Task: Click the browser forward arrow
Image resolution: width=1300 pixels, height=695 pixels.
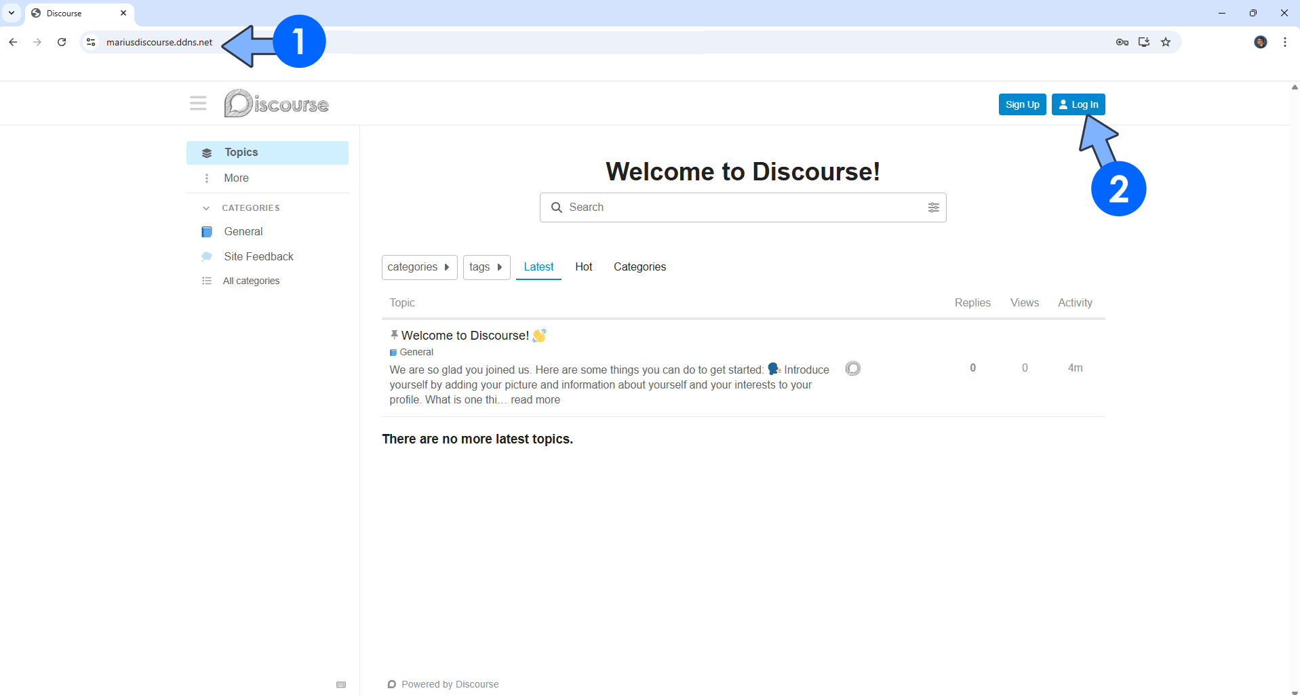Action: coord(37,42)
